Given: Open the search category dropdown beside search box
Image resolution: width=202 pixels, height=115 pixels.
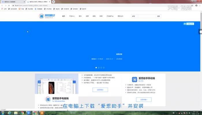Looking at the screenshot, I should coord(134,16).
